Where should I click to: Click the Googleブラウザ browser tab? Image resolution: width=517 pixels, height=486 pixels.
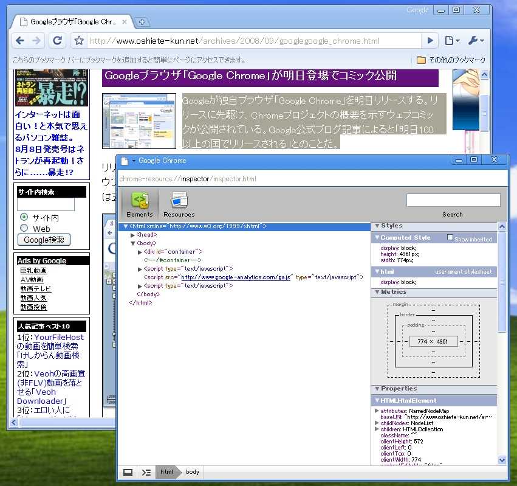72,22
